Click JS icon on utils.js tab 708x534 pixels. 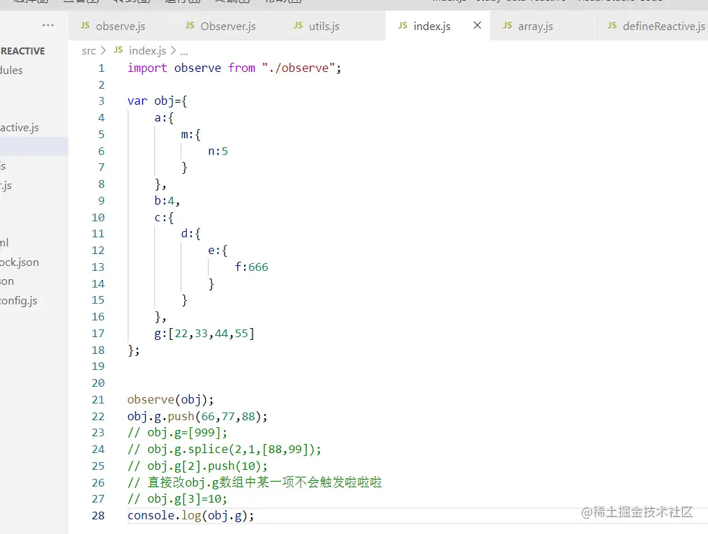click(298, 26)
